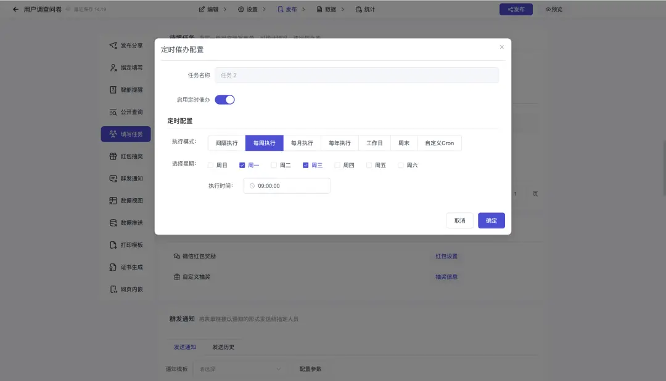Open the 发布 step in header navigation

click(287, 9)
